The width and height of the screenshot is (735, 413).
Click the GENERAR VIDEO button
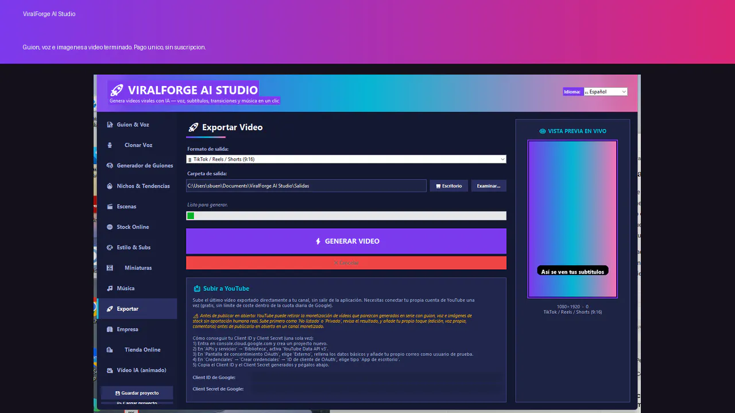tap(346, 241)
